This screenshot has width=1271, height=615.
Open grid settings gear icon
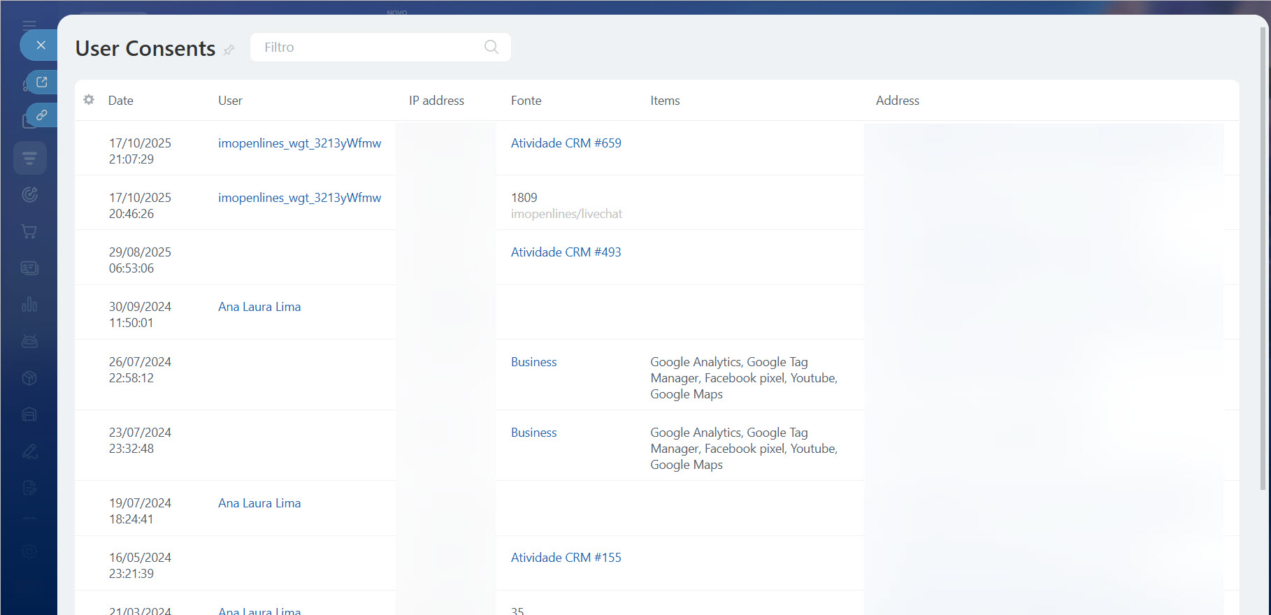point(89,100)
